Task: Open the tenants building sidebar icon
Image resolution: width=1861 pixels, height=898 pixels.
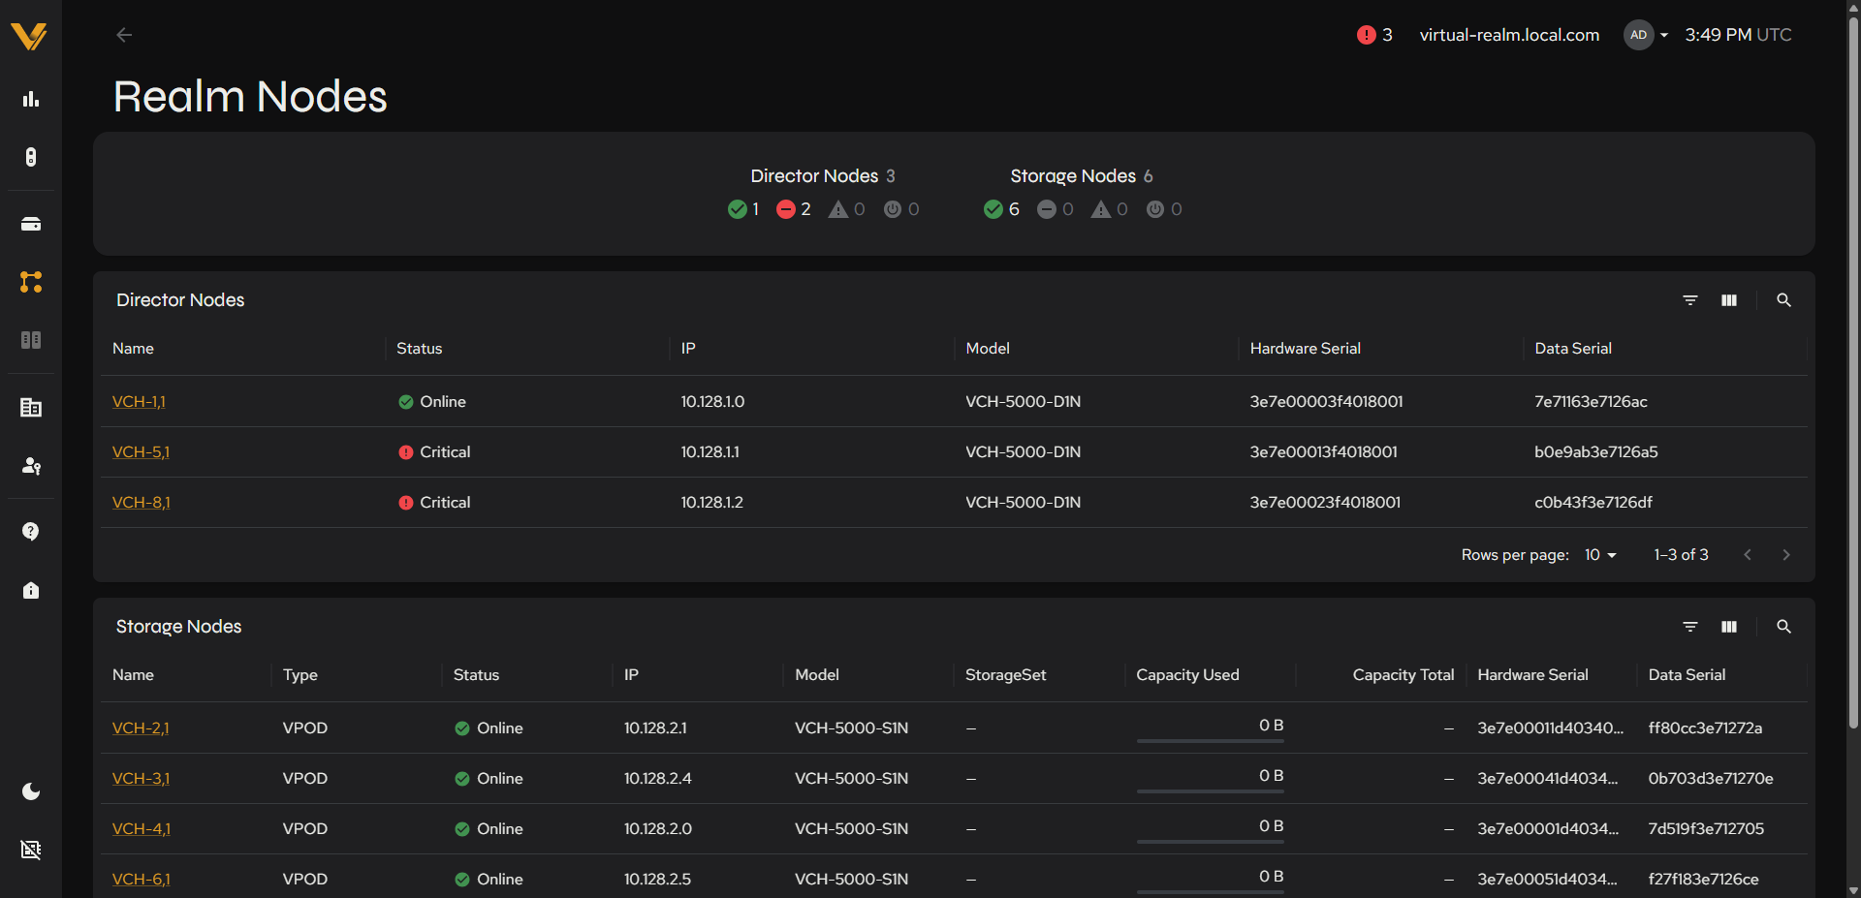Action: coord(31,408)
